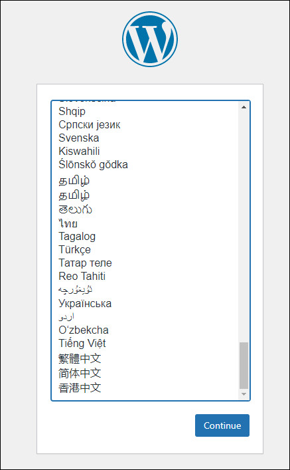Click the scroll up arrow of language list
The height and width of the screenshot is (470, 290).
pyautogui.click(x=244, y=107)
